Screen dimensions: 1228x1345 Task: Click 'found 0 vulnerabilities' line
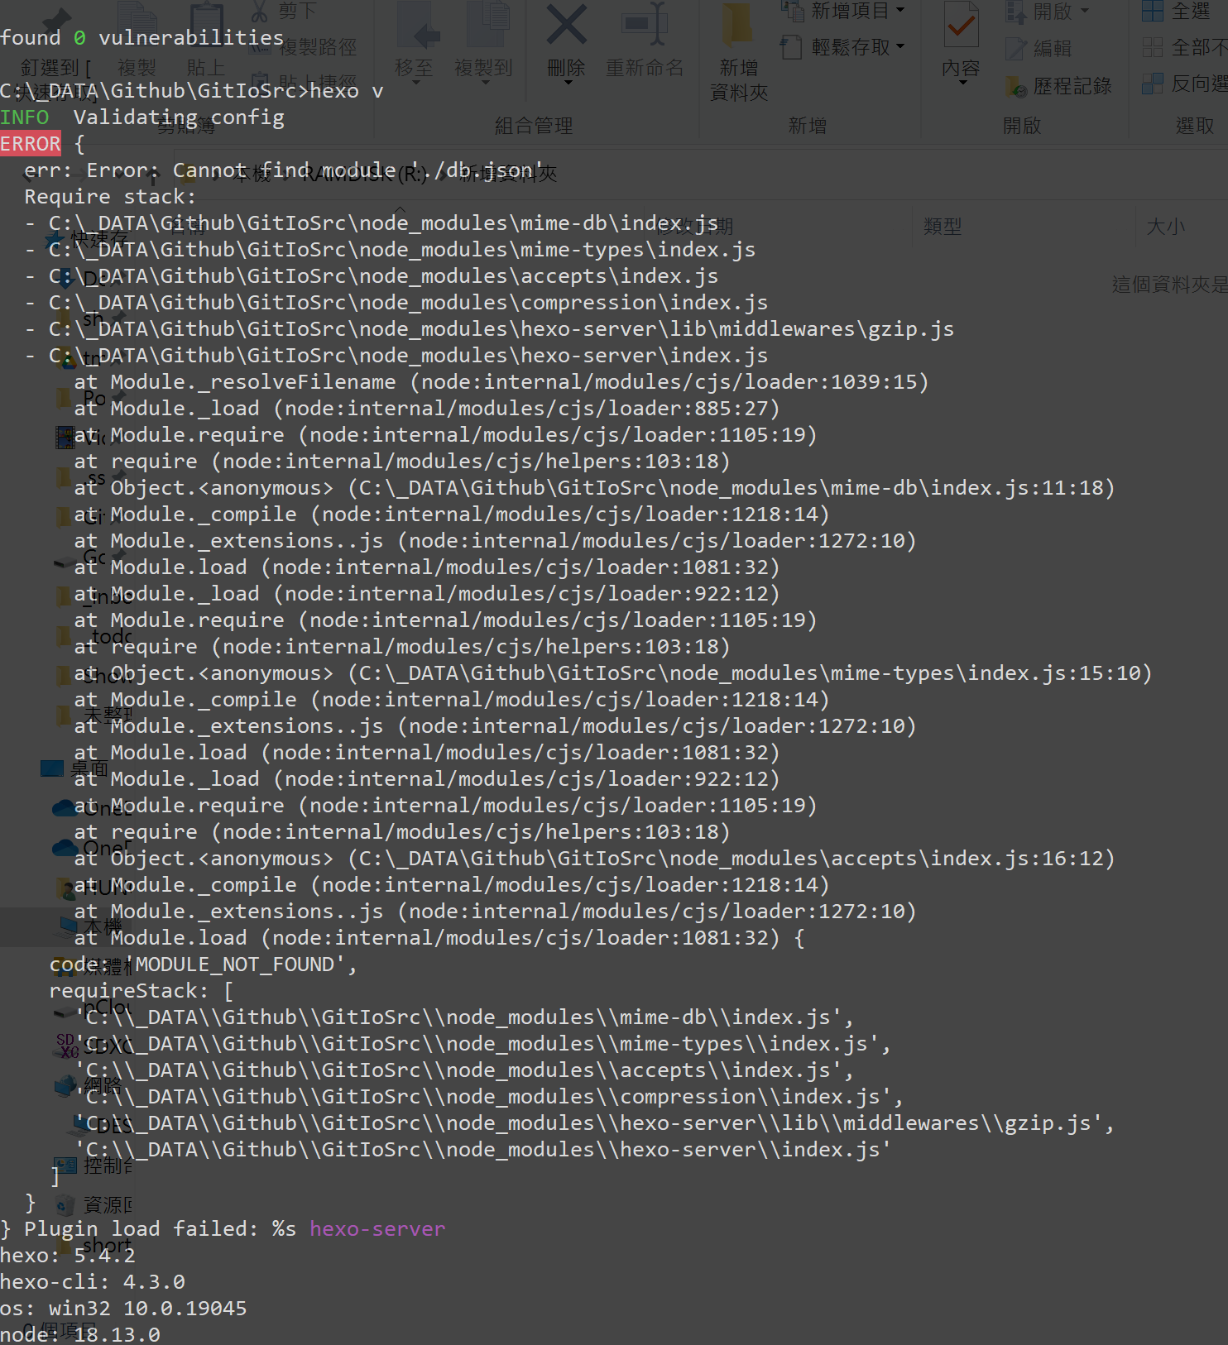[142, 38]
